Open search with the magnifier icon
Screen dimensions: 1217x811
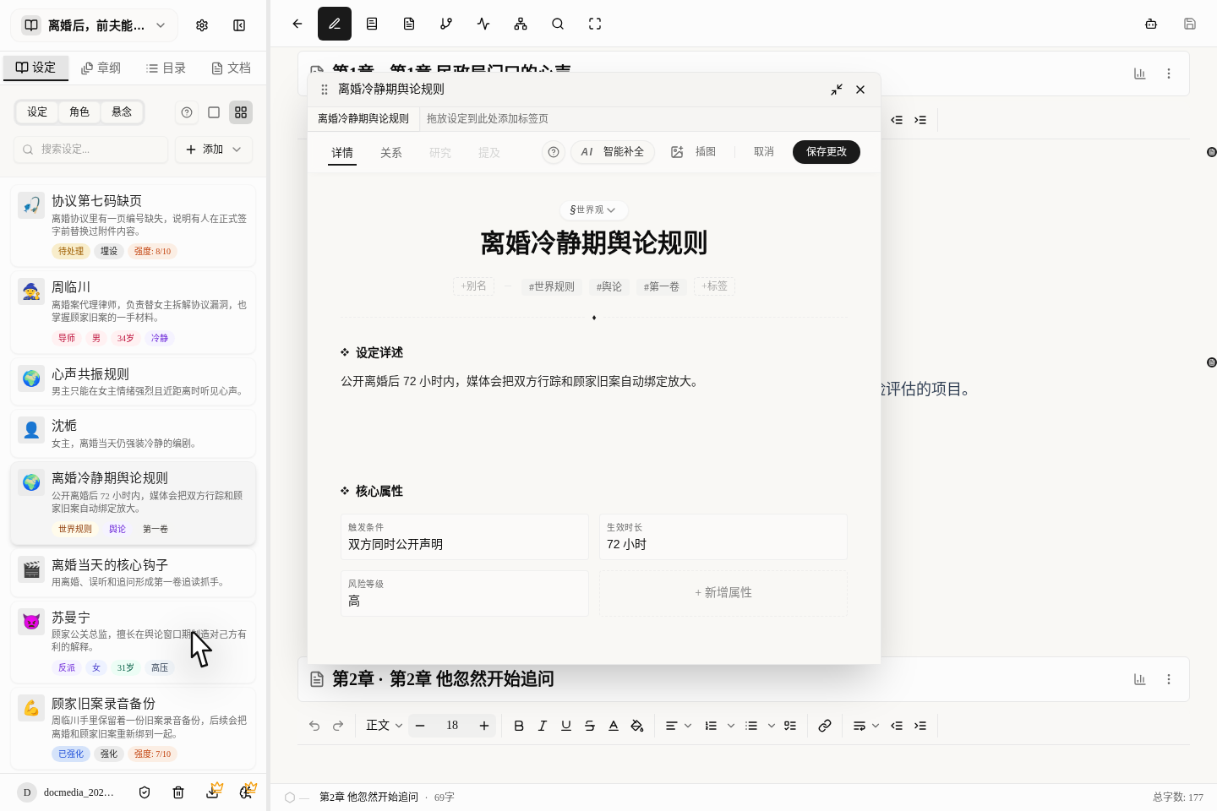558,24
